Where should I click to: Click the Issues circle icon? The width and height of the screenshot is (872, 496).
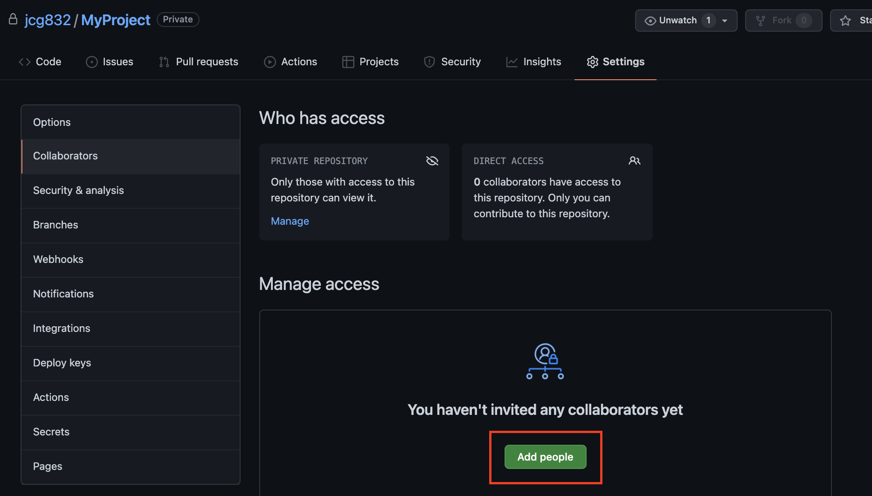coord(92,62)
